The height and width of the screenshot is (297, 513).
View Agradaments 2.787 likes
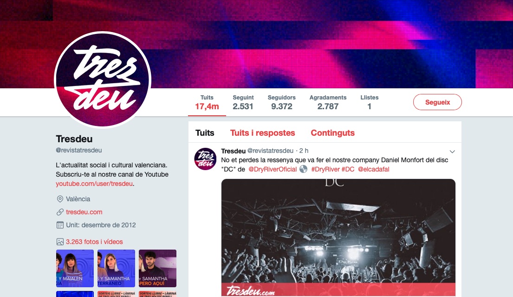coord(328,103)
